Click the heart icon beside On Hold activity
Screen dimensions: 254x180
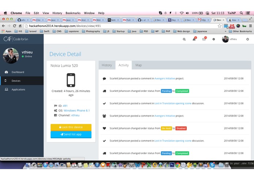point(104,128)
